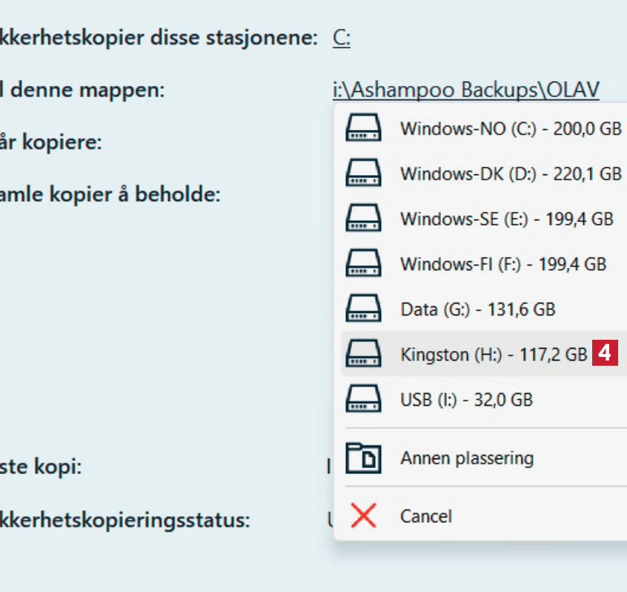Pick the 'Windows-SE (E:) - 199,4 GB' entry

[x=506, y=219]
